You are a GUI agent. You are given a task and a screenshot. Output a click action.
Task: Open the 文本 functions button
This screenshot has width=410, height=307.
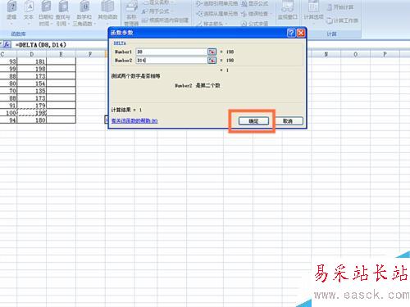tap(29, 12)
